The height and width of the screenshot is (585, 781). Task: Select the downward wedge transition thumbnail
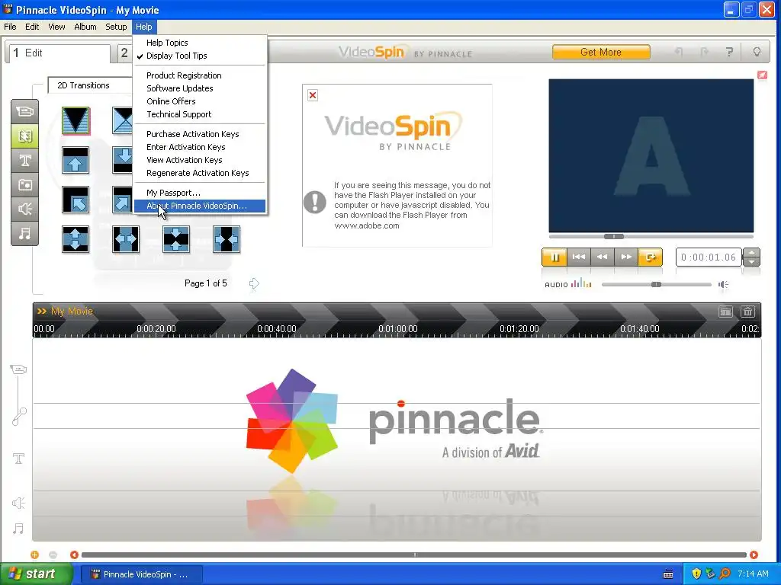(76, 120)
